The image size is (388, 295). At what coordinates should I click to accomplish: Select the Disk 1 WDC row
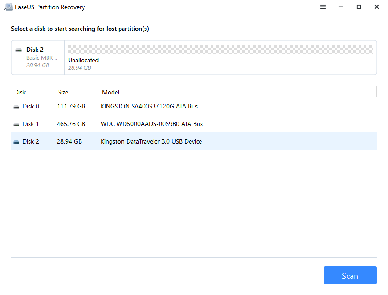pos(132,124)
